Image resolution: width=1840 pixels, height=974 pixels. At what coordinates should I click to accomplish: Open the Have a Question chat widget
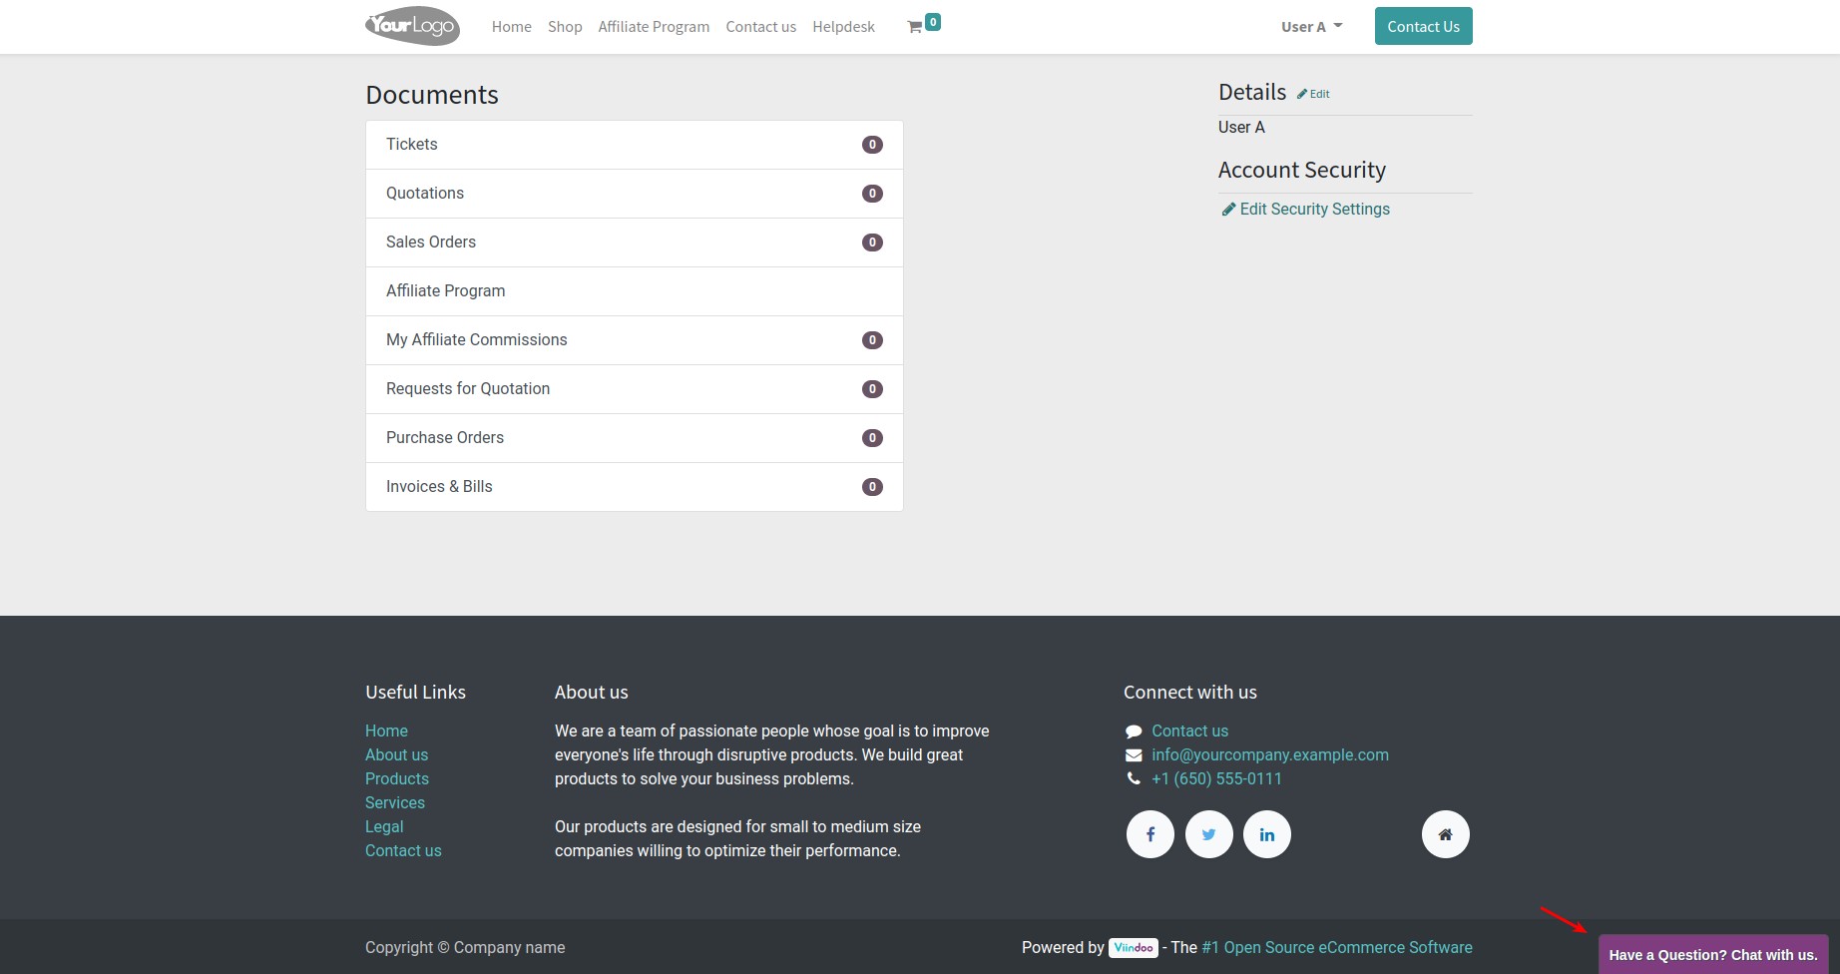1714,955
